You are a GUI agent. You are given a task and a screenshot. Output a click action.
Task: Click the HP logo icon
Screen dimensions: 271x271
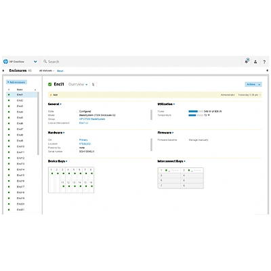[x=5, y=62]
